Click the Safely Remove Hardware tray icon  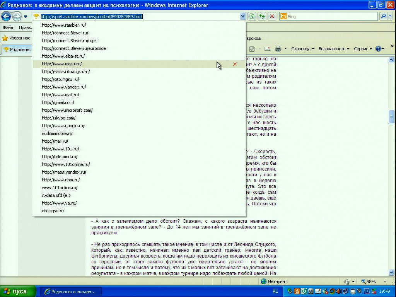(290, 292)
